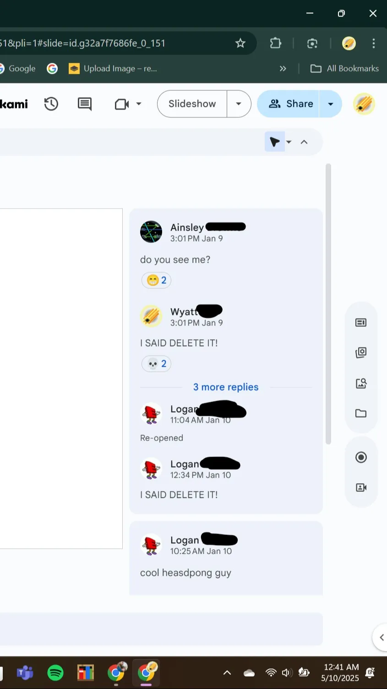Click the comments panel vertical scrollbar
This screenshot has width=387, height=689.
click(328, 303)
